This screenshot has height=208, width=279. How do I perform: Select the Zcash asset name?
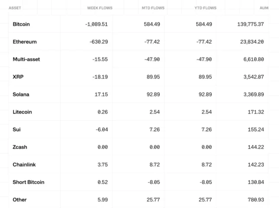[x=20, y=147]
